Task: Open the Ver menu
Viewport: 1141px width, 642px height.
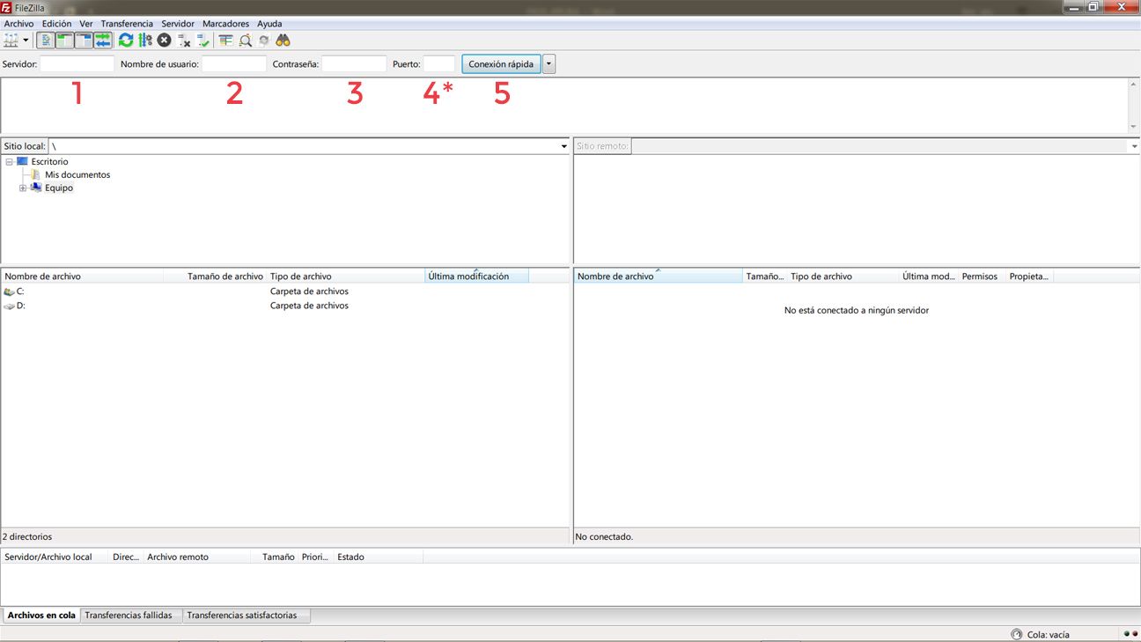Action: tap(86, 24)
